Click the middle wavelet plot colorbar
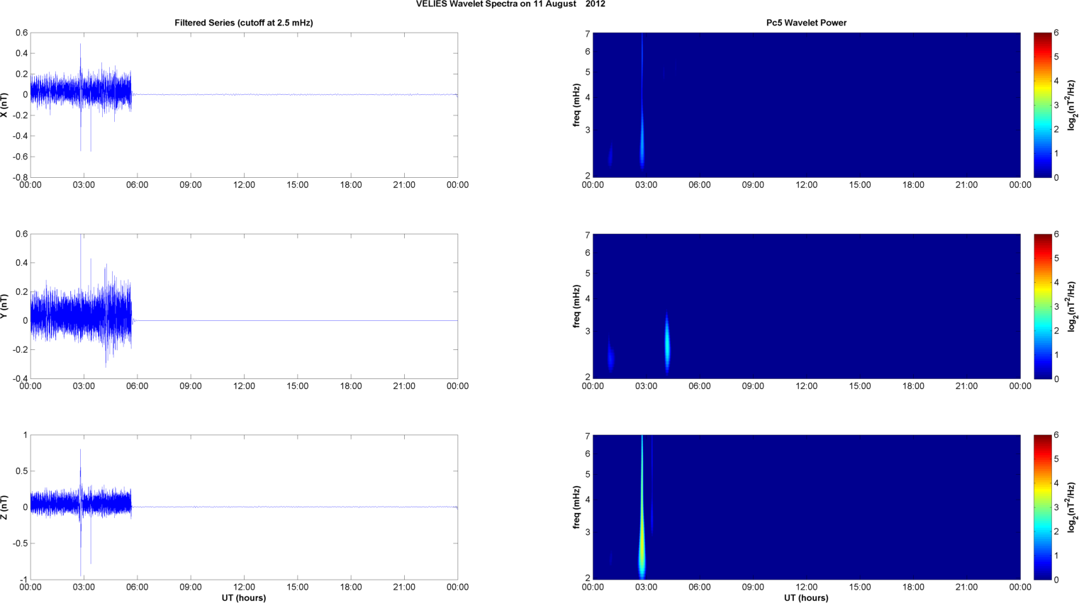Viewport: 1079px width, 603px height. click(x=1042, y=306)
